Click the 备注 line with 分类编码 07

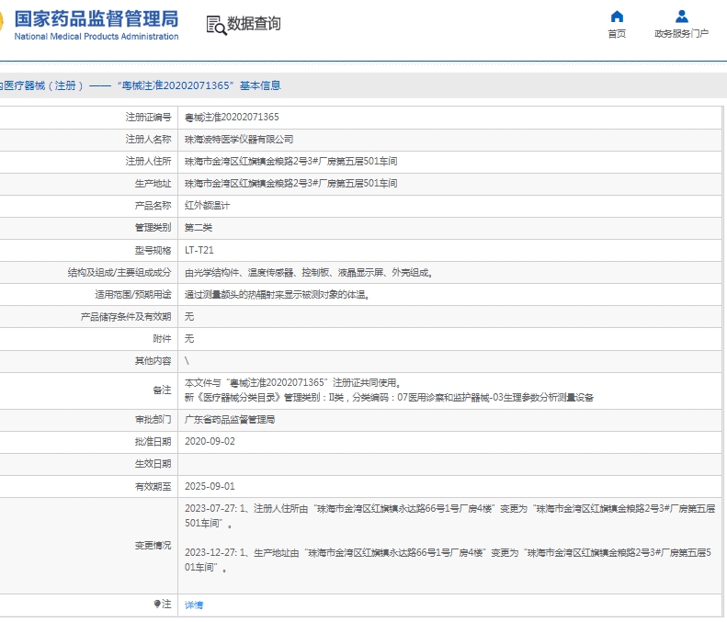pyautogui.click(x=389, y=398)
